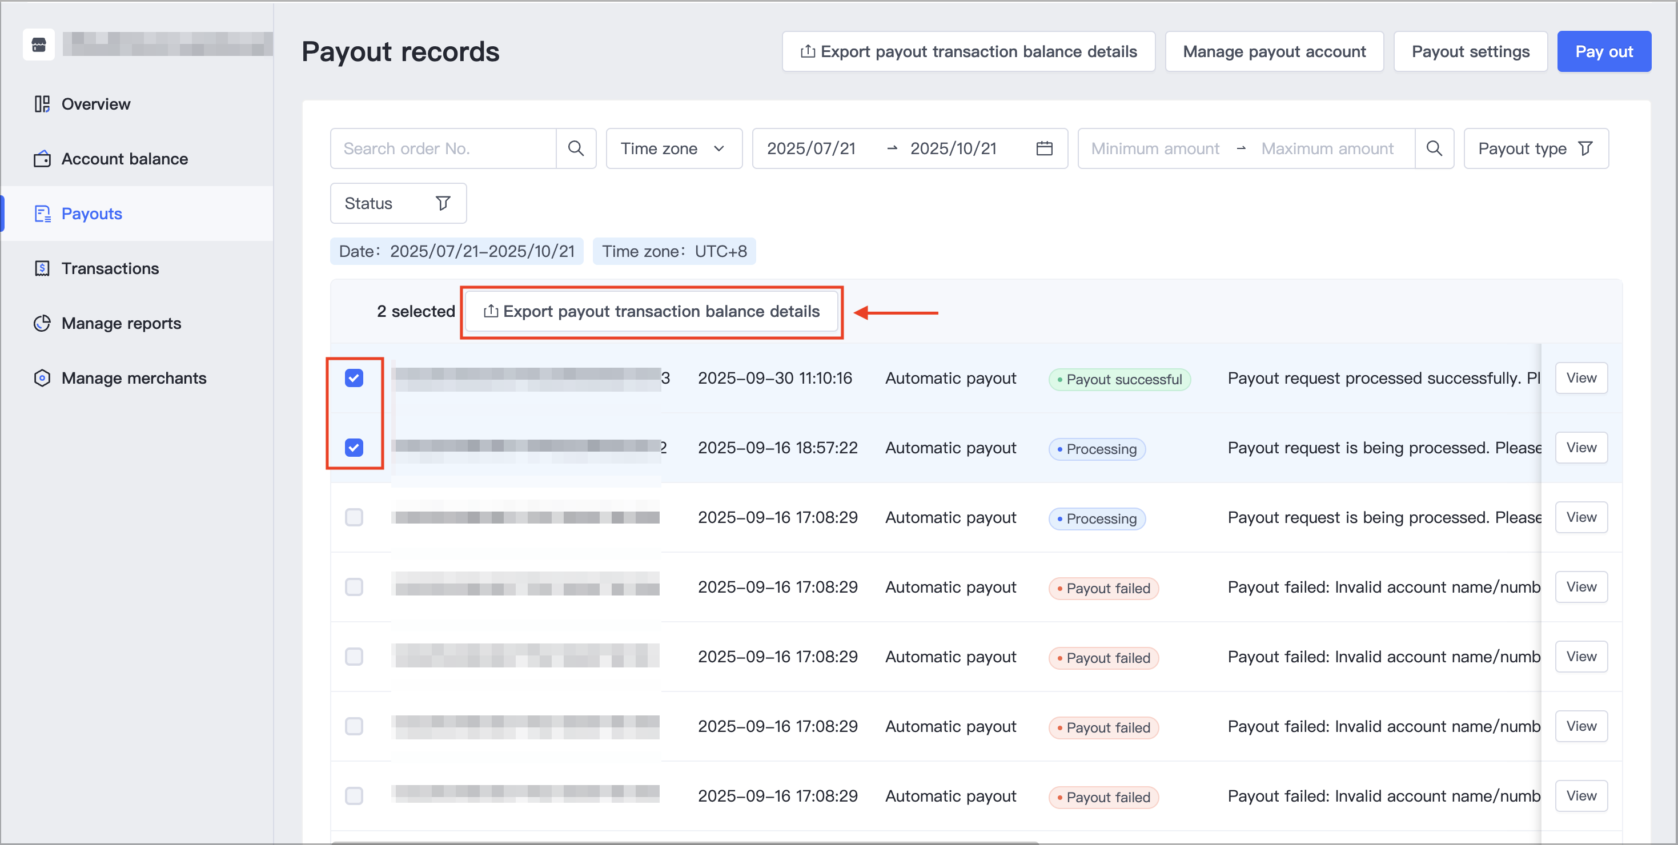Open Account balance page
This screenshot has width=1678, height=845.
[x=137, y=159]
